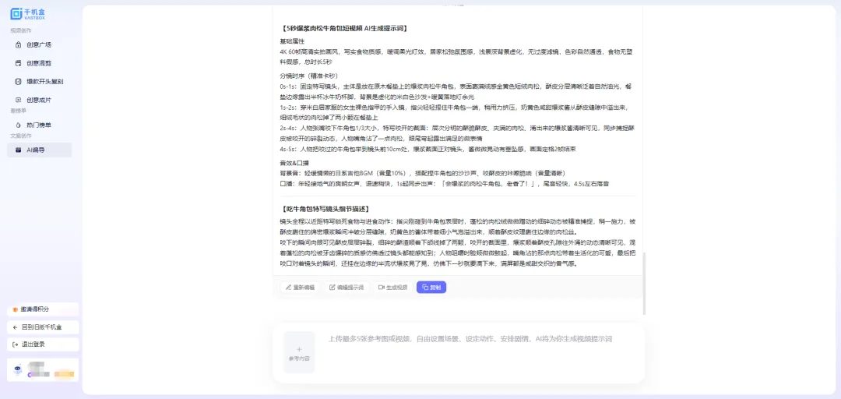Click 重新编辑 pencil button
Viewport: 841px width, 399px height.
(301, 288)
